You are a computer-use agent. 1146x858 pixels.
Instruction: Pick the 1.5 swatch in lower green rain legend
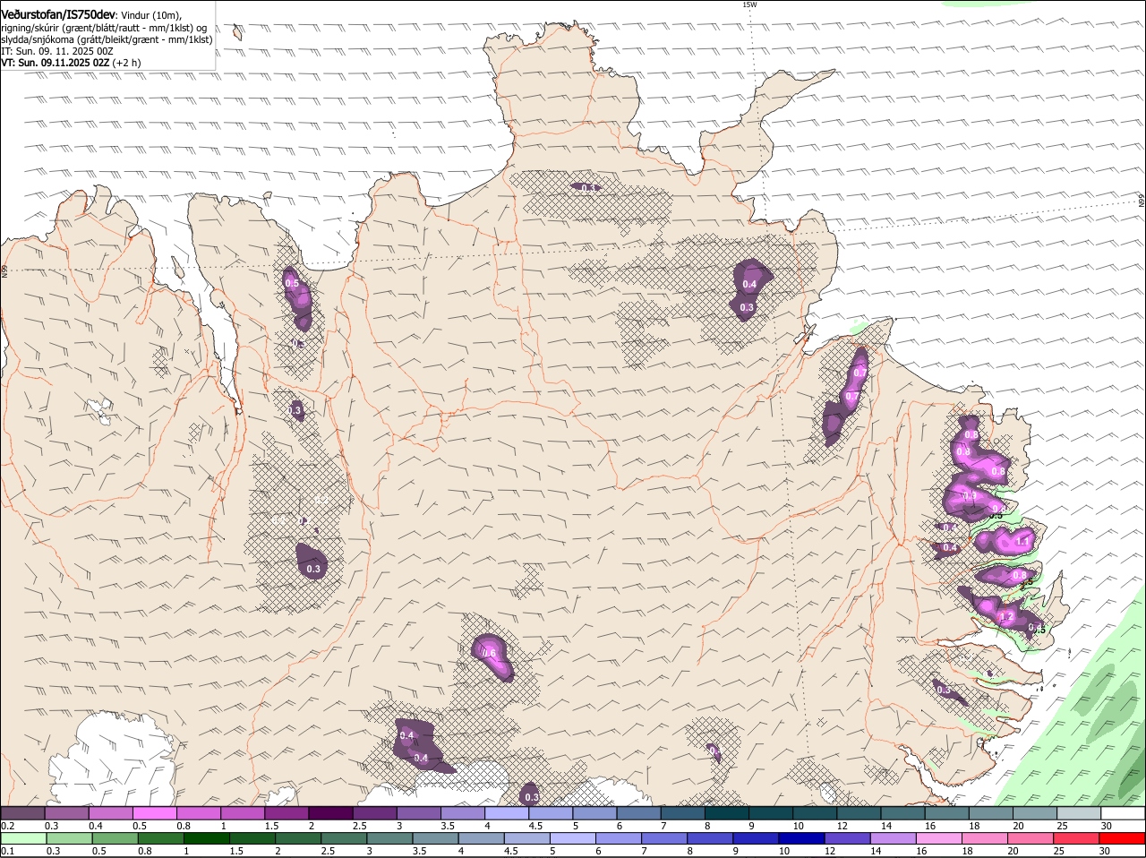[x=252, y=839]
